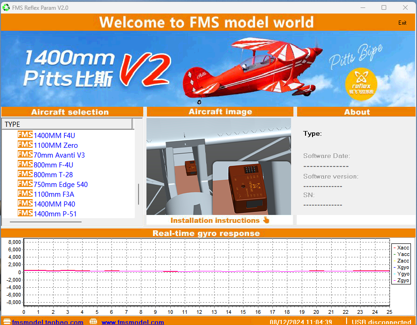417x325 pixels.
Task: Choose the 750mm Edge 540 aircraft
Action: [x=60, y=184]
